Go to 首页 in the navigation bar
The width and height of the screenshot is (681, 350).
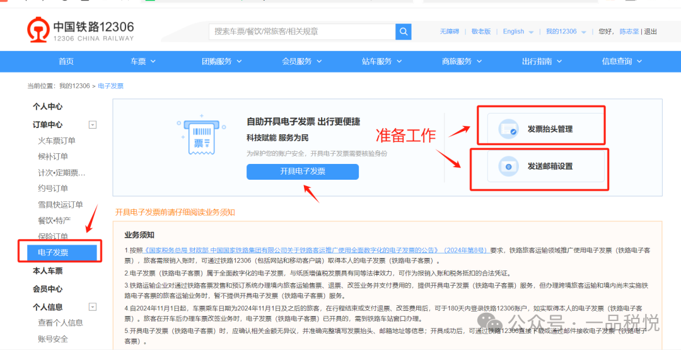point(66,61)
